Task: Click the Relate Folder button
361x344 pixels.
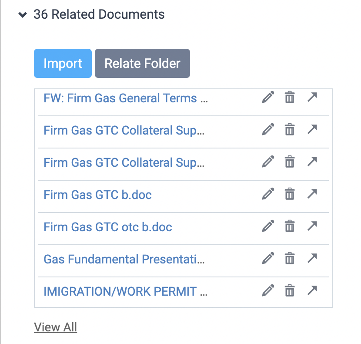Action: [x=142, y=64]
